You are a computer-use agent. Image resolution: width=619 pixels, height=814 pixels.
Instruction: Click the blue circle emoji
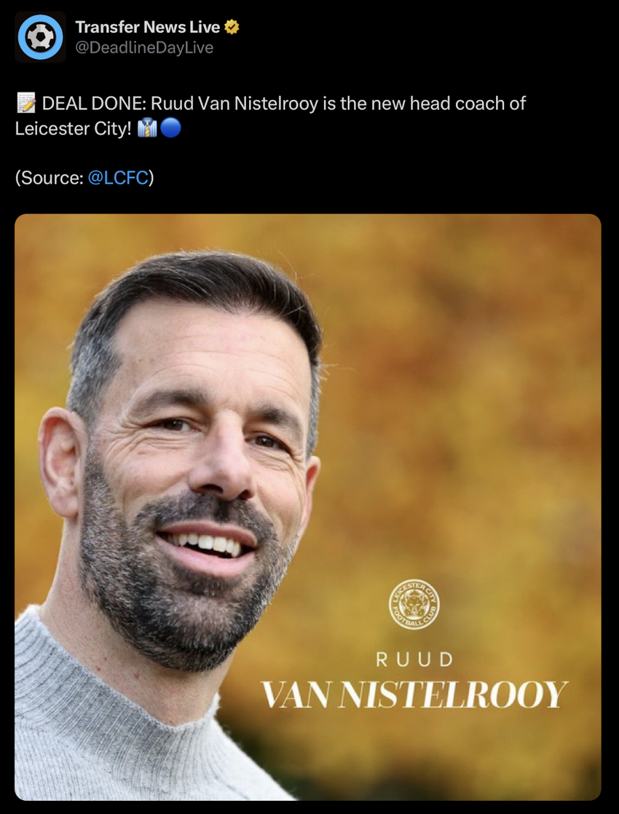(170, 128)
